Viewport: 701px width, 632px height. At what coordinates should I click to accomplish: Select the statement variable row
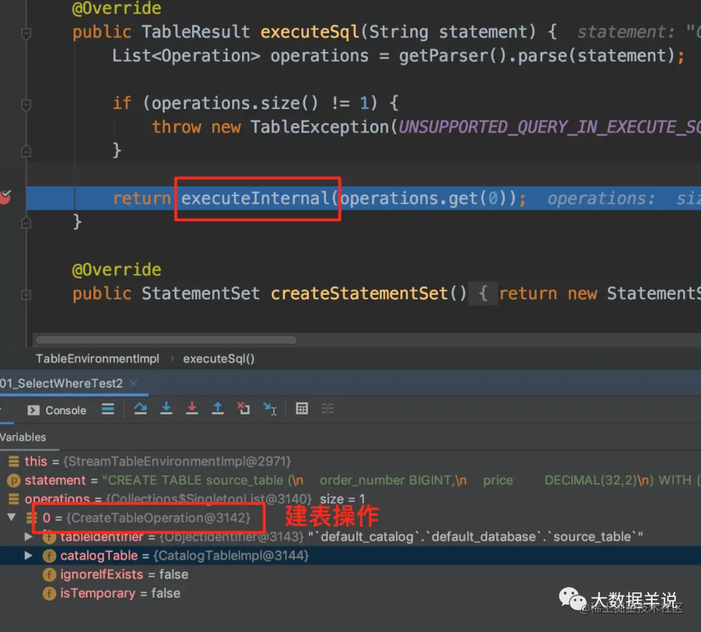coord(350,480)
